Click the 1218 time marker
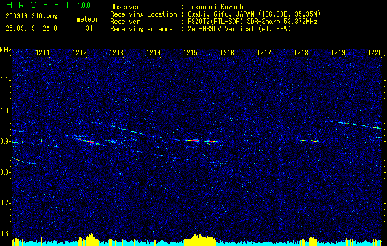 pos(301,52)
